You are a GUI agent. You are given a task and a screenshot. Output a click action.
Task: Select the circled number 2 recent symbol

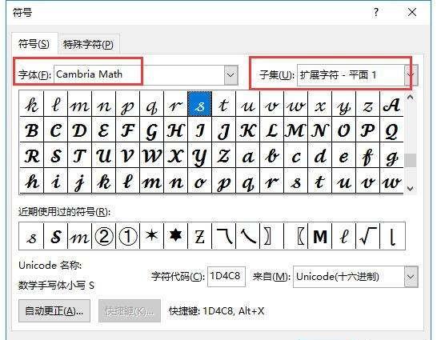point(104,236)
